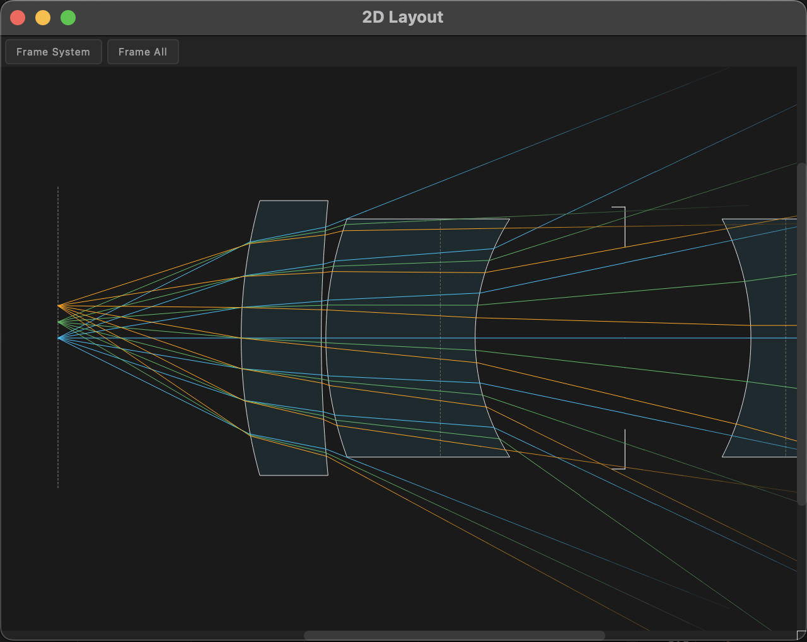Click the yellow minimize traffic light button
The width and height of the screenshot is (807, 642).
tap(42, 18)
